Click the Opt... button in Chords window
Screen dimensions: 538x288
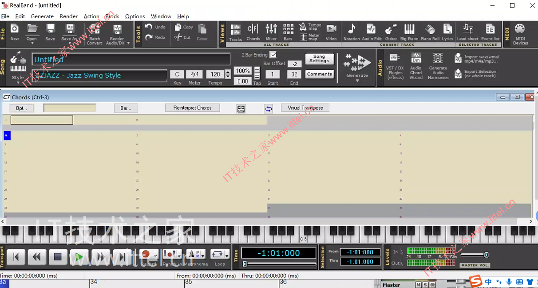pyautogui.click(x=21, y=108)
